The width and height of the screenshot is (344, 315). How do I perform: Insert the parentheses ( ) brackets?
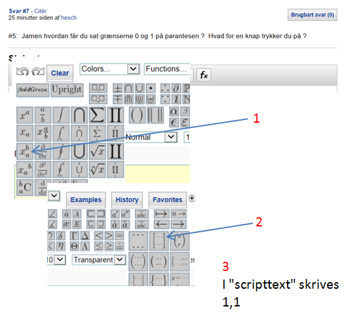click(137, 115)
